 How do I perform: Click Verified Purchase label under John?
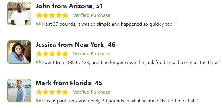click(x=92, y=15)
